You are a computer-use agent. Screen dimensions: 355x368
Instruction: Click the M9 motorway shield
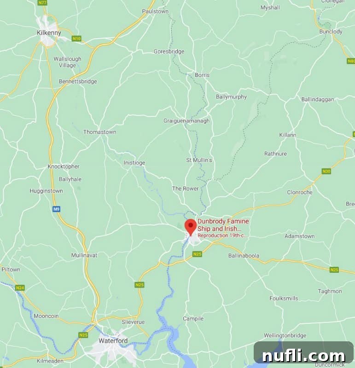[x=56, y=209]
